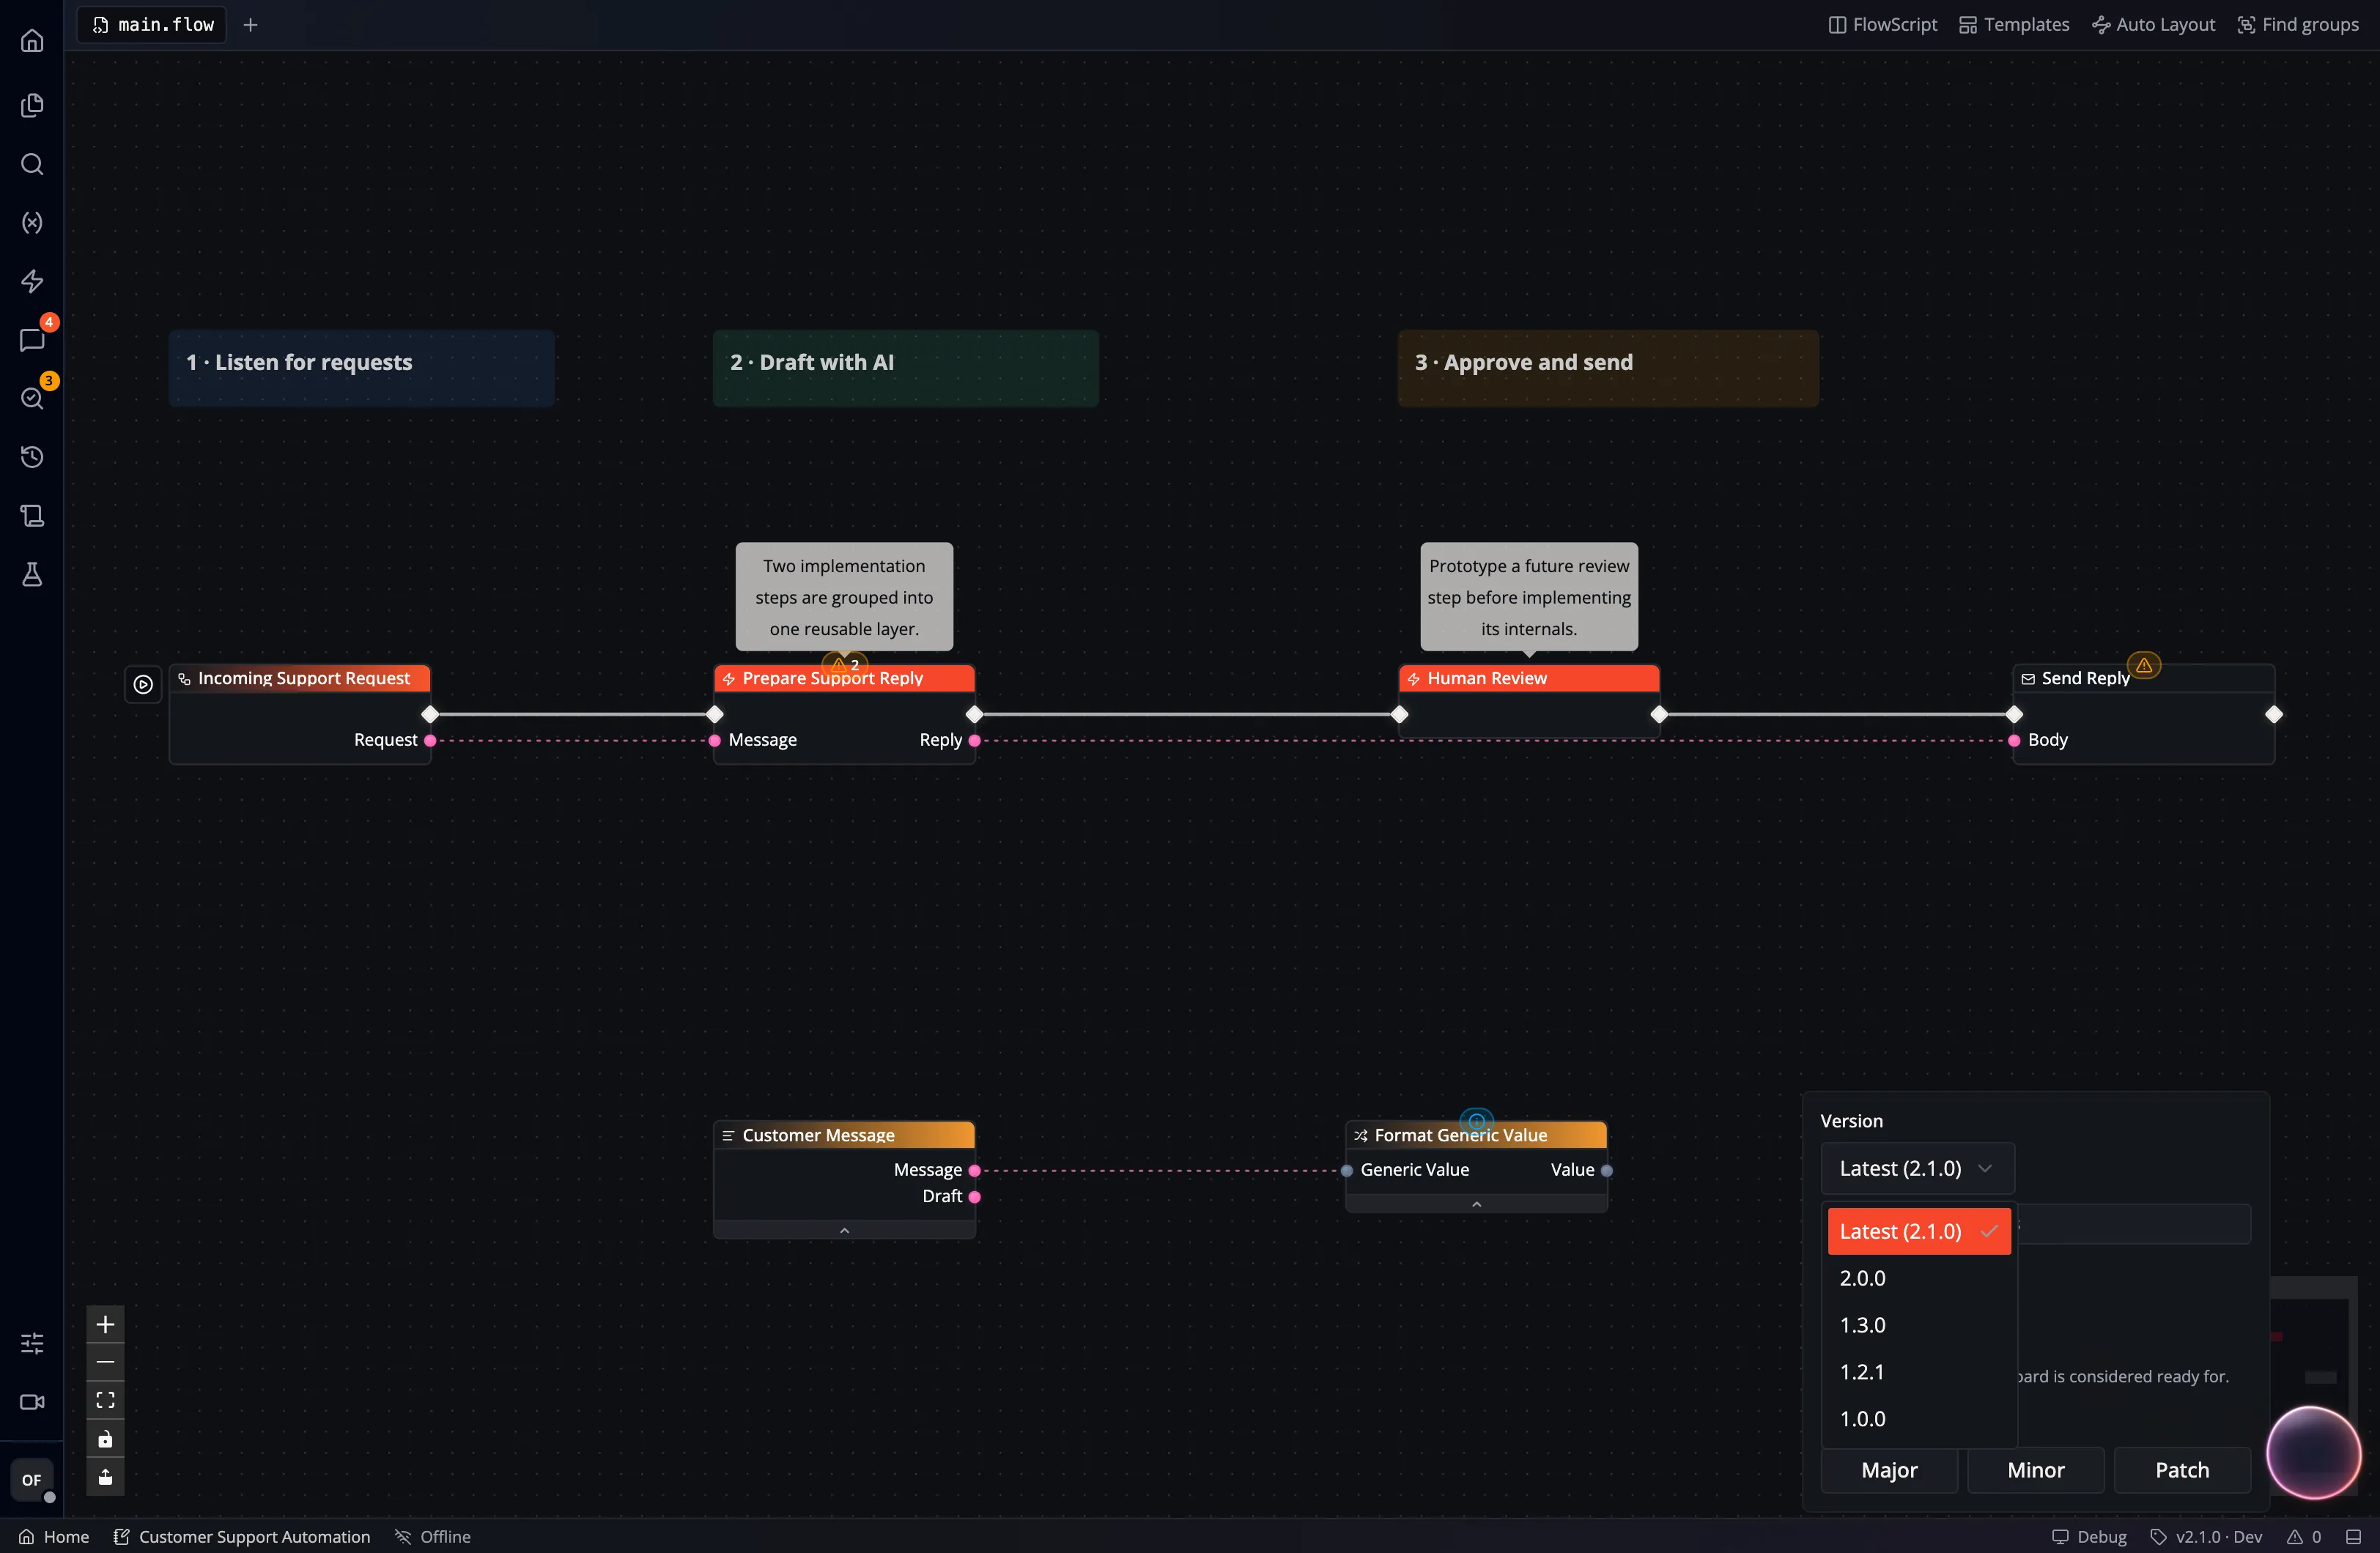Open the variables (x) sidebar icon
Screen dimensions: 2380x1553
click(32, 222)
